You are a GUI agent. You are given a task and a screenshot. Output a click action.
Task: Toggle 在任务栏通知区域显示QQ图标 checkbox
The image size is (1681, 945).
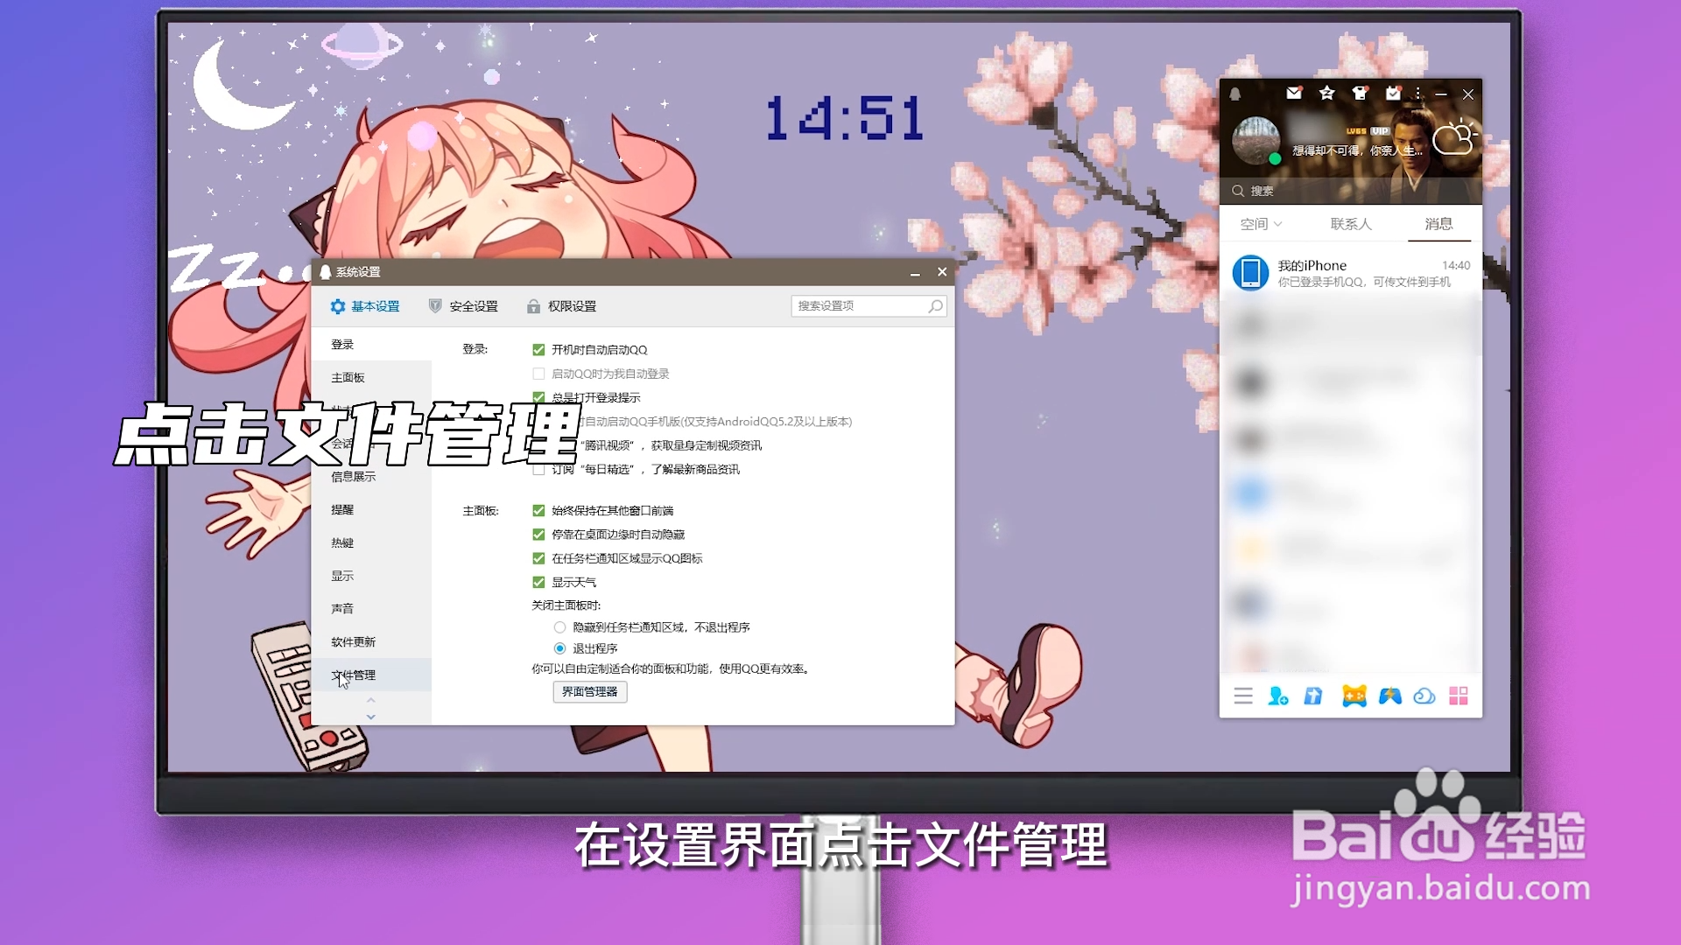pyautogui.click(x=538, y=558)
